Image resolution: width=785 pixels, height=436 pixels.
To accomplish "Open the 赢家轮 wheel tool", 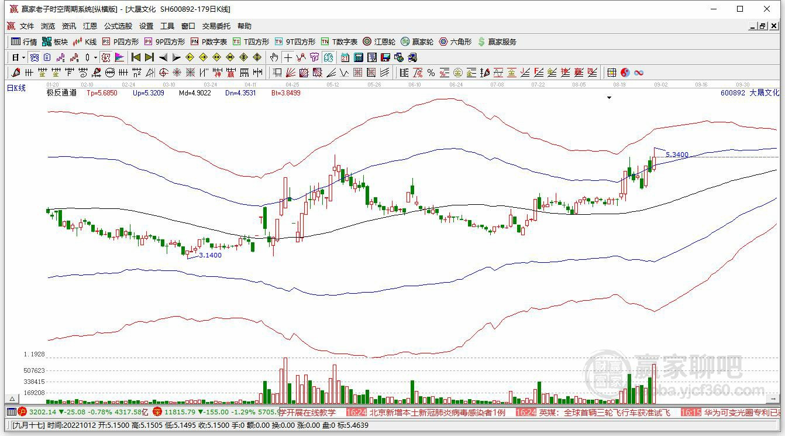I will (x=417, y=42).
